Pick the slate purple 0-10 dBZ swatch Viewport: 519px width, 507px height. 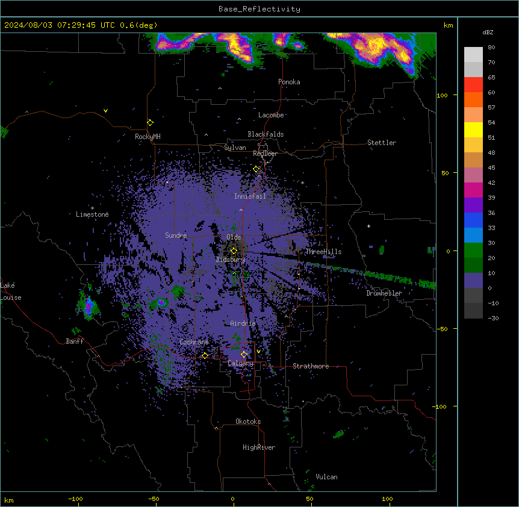tap(473, 281)
